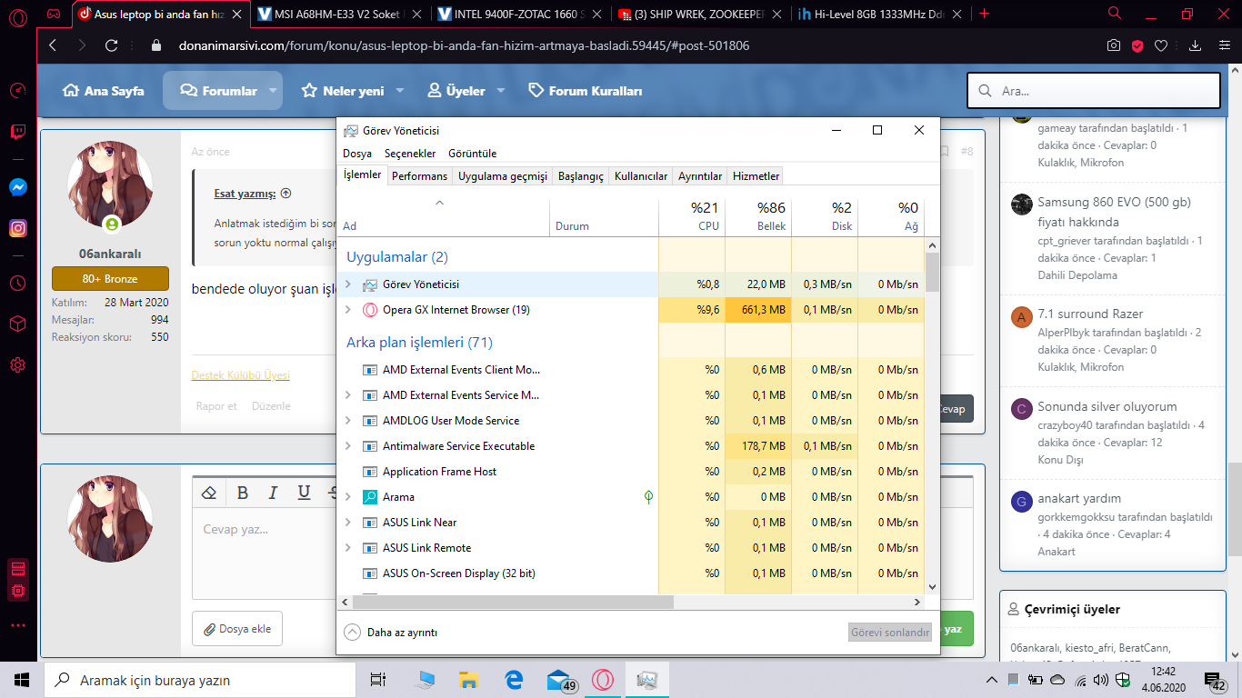Expand Opera GX Internet Browser process

pos(347,310)
